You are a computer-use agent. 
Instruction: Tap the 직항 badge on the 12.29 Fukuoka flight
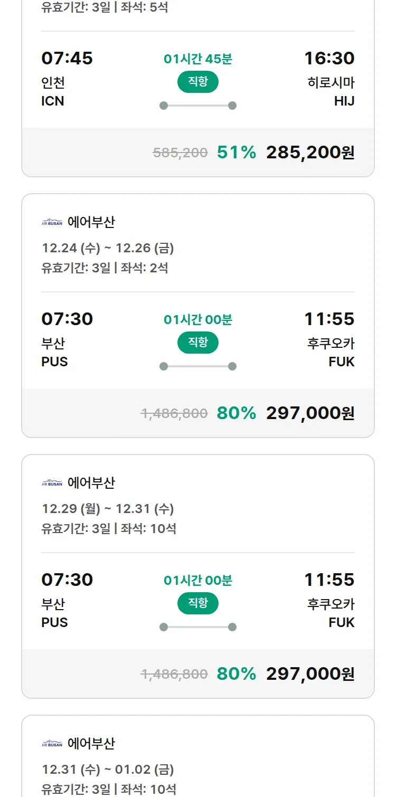(x=198, y=603)
